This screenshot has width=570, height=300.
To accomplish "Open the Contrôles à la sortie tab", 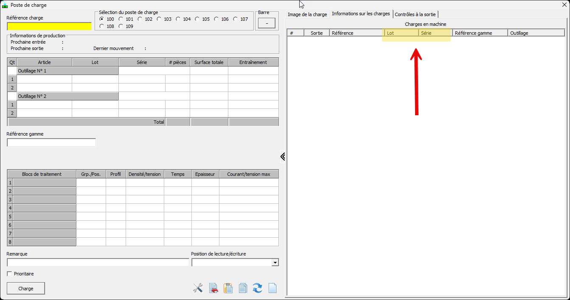I will pyautogui.click(x=415, y=14).
